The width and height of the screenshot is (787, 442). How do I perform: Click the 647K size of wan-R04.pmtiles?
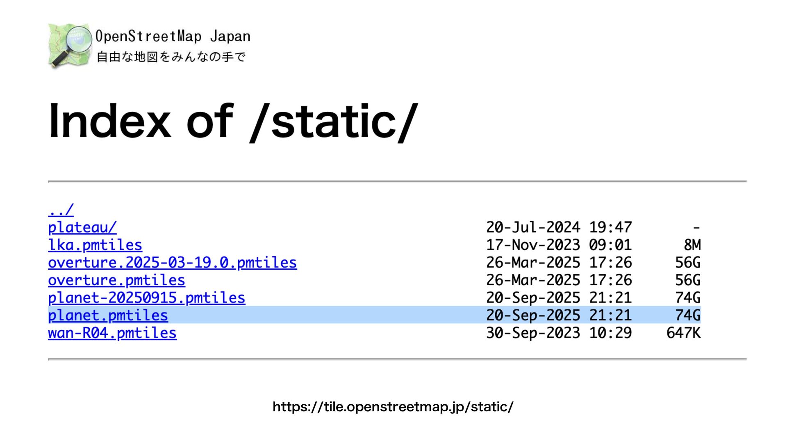683,333
